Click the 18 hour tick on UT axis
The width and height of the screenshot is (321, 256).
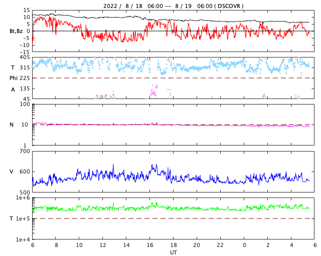click(x=174, y=245)
